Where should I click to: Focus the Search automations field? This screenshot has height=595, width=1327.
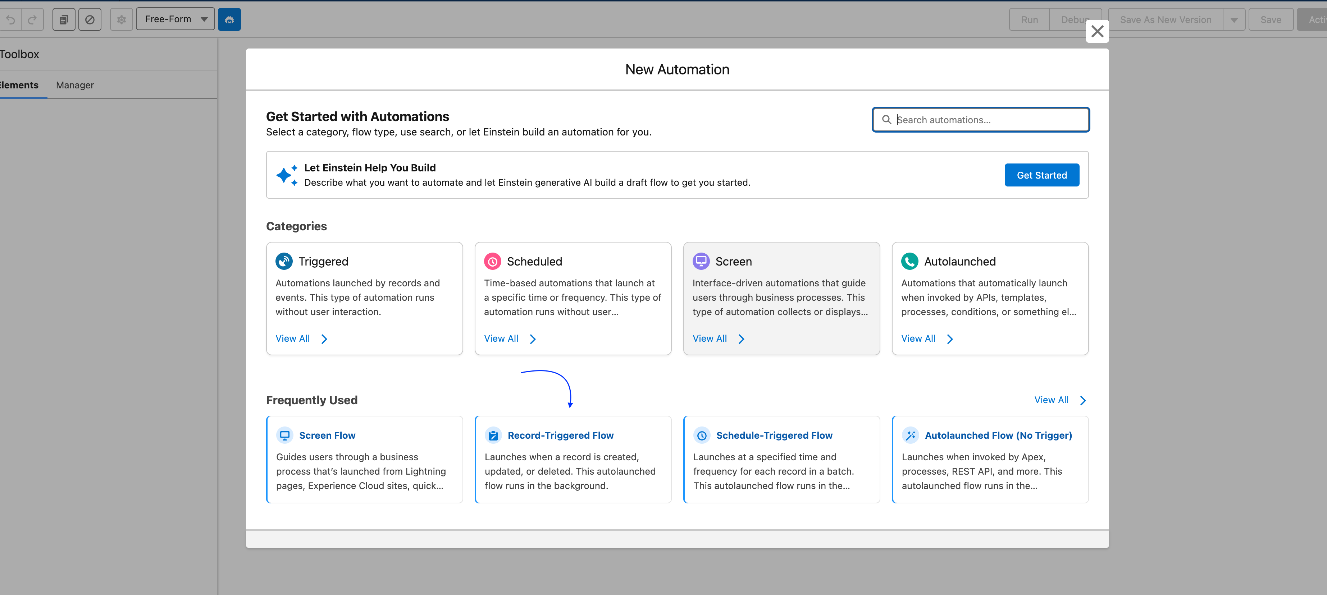click(x=980, y=120)
